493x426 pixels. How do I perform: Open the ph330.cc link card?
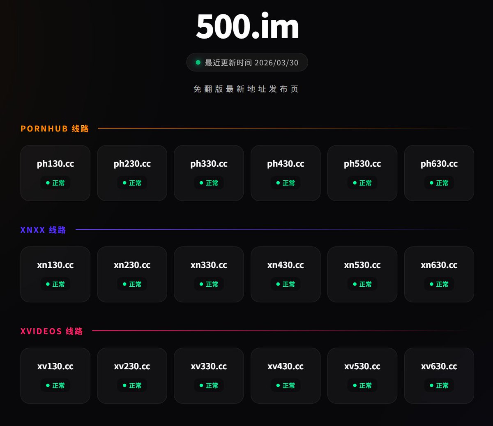point(209,173)
